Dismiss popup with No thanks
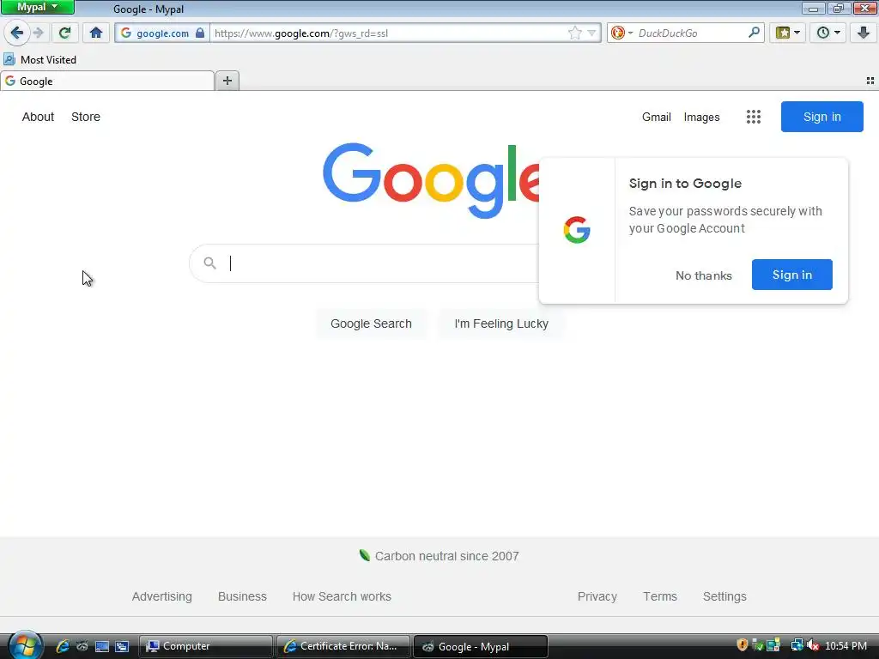Image resolution: width=879 pixels, height=659 pixels. point(704,275)
